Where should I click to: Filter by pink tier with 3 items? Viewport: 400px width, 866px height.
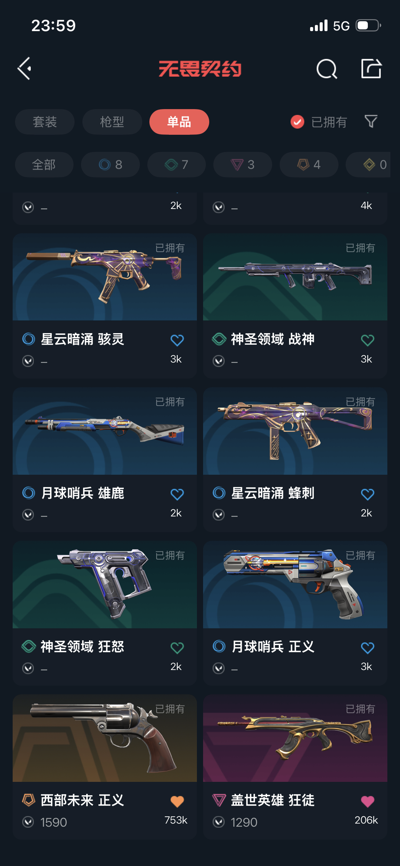(243, 165)
